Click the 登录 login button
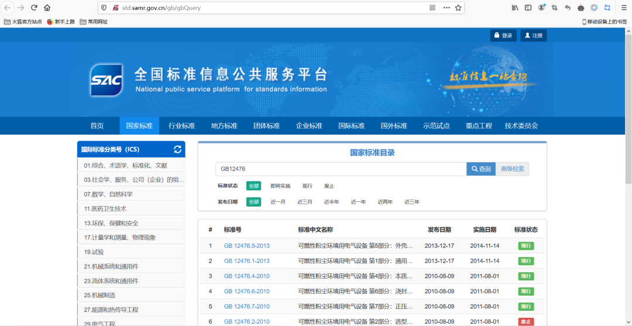Screen dimensions: 632x326 point(503,36)
